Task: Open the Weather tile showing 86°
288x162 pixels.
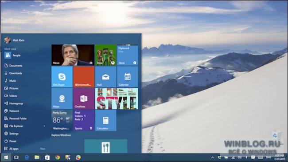Action: [x=62, y=120]
